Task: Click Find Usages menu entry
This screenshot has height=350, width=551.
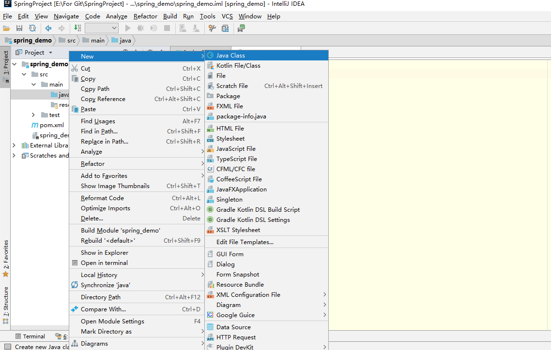Action: [x=137, y=121]
